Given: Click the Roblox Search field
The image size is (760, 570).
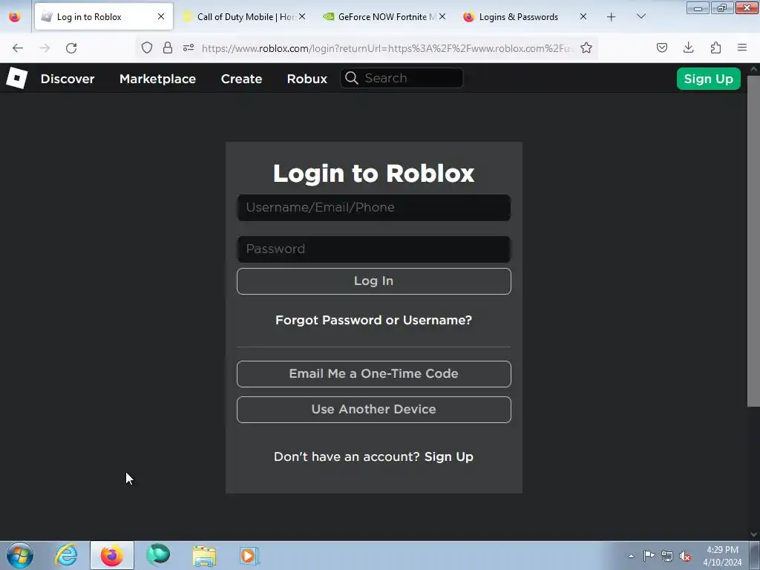Looking at the screenshot, I should (402, 78).
